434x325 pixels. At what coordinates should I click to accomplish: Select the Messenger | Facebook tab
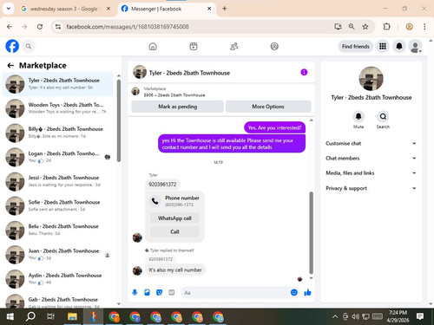click(x=167, y=9)
